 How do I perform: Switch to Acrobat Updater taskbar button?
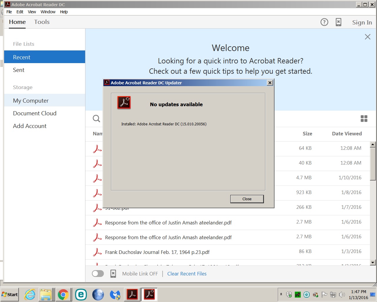point(149,294)
